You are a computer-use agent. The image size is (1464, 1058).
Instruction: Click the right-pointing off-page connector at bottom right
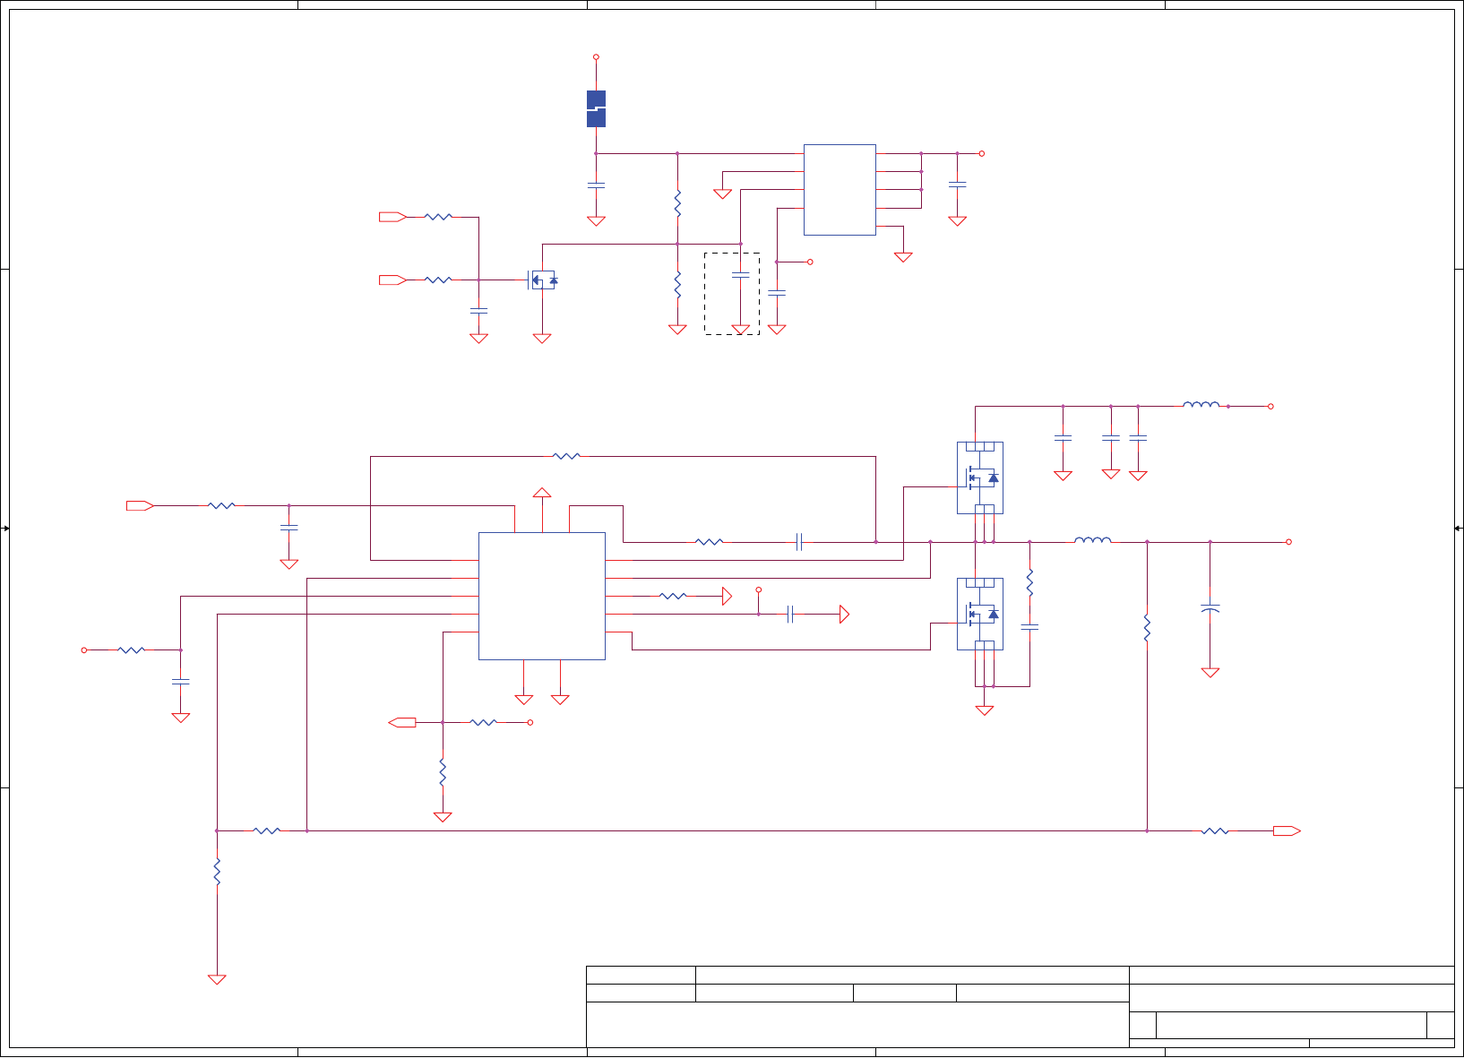click(1287, 831)
